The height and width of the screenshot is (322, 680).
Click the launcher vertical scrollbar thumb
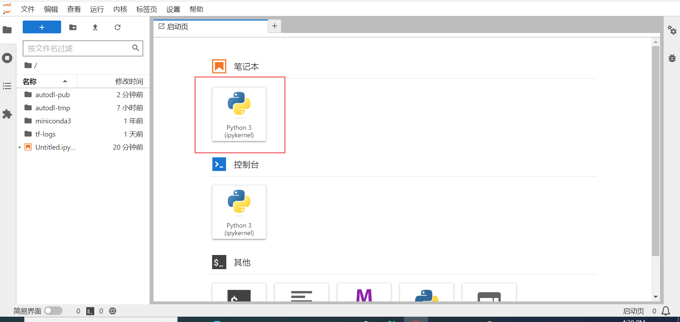coord(655,151)
